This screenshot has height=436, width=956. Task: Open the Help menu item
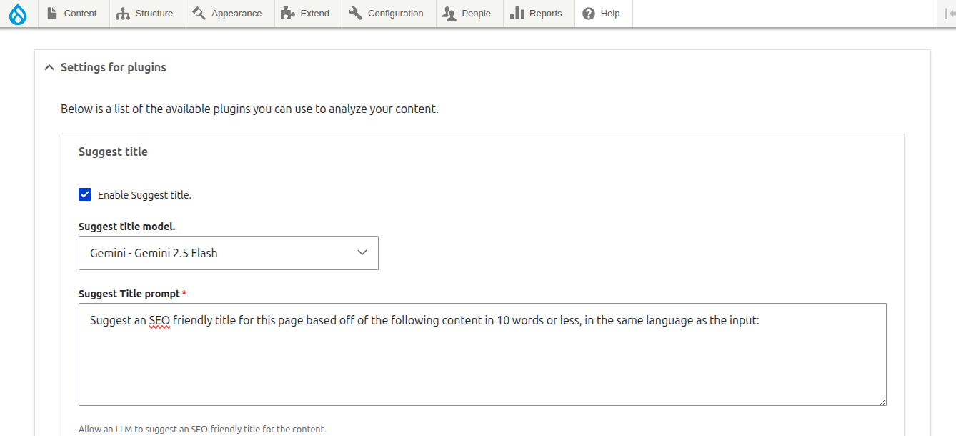coord(602,13)
